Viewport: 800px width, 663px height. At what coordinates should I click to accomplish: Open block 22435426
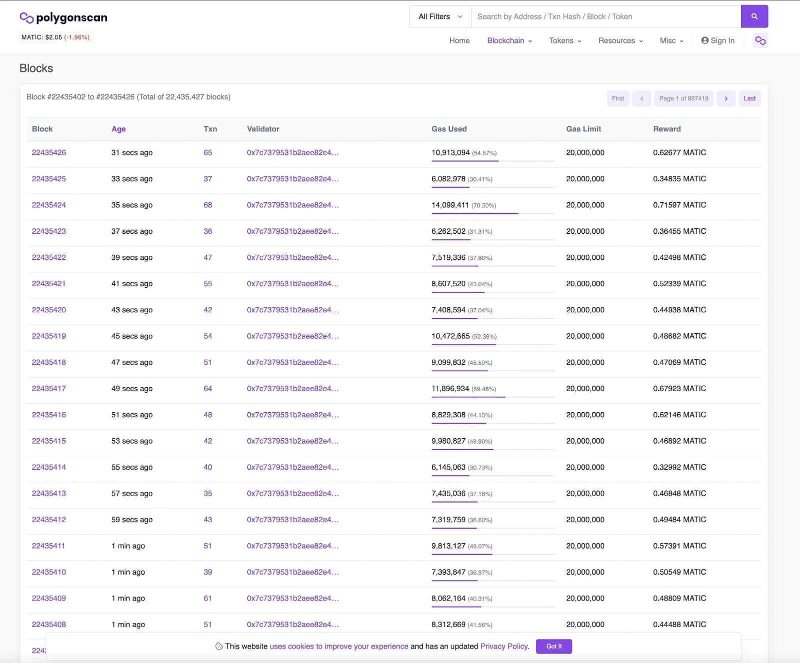pos(49,152)
